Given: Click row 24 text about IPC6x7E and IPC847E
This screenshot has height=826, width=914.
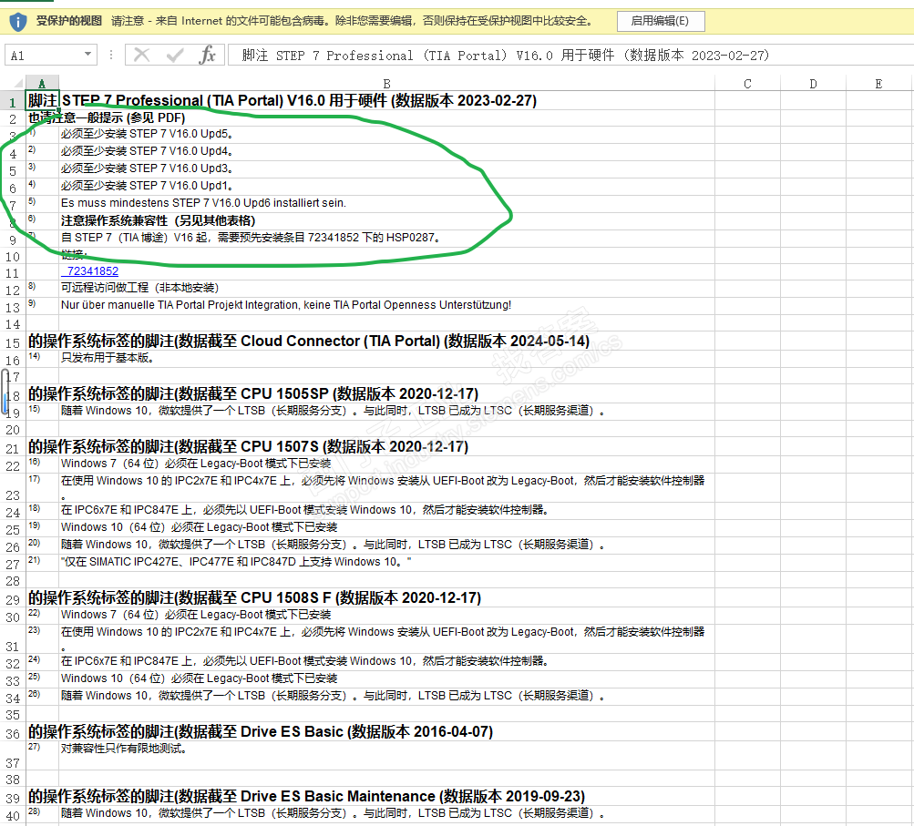Looking at the screenshot, I should (305, 510).
